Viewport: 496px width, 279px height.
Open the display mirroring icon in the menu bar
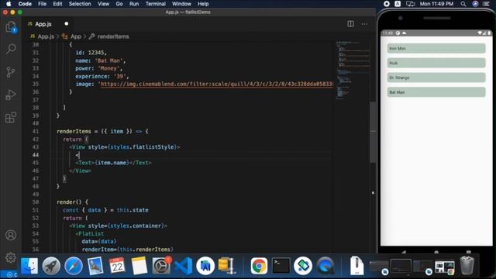411,4
